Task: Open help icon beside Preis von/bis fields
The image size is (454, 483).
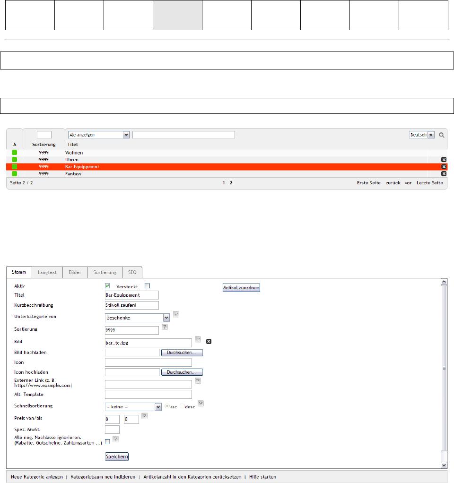Action: 145,416
